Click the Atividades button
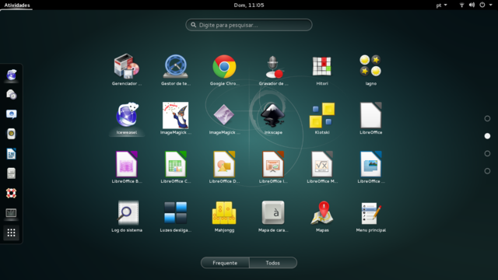The image size is (498, 280). point(17,5)
